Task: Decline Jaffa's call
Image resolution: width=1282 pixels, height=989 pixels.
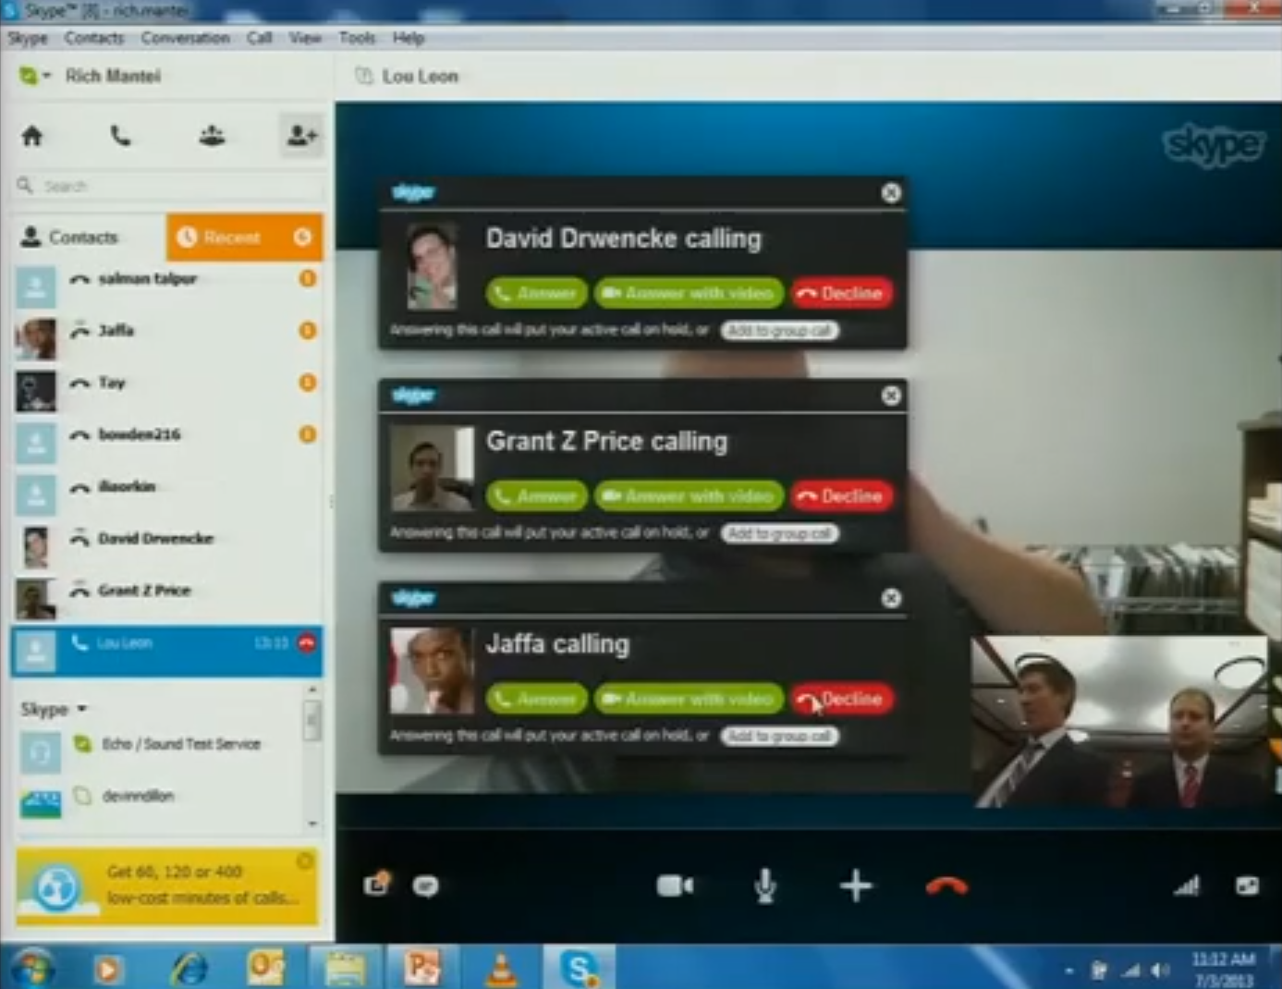Action: click(842, 699)
